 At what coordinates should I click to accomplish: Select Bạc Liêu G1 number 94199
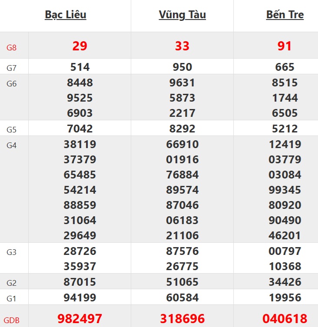pyautogui.click(x=80, y=298)
